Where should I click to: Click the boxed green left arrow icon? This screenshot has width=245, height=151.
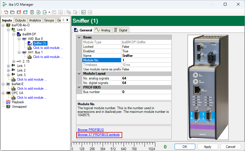(x=83, y=12)
